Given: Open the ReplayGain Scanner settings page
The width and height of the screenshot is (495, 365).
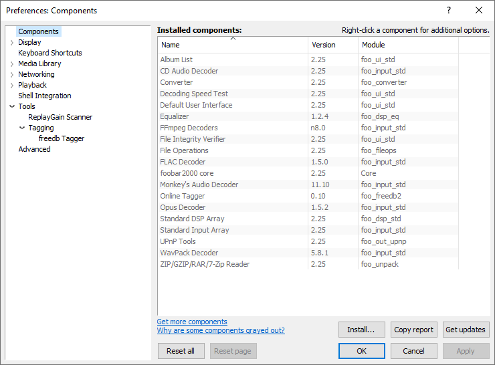Looking at the screenshot, I should (60, 117).
